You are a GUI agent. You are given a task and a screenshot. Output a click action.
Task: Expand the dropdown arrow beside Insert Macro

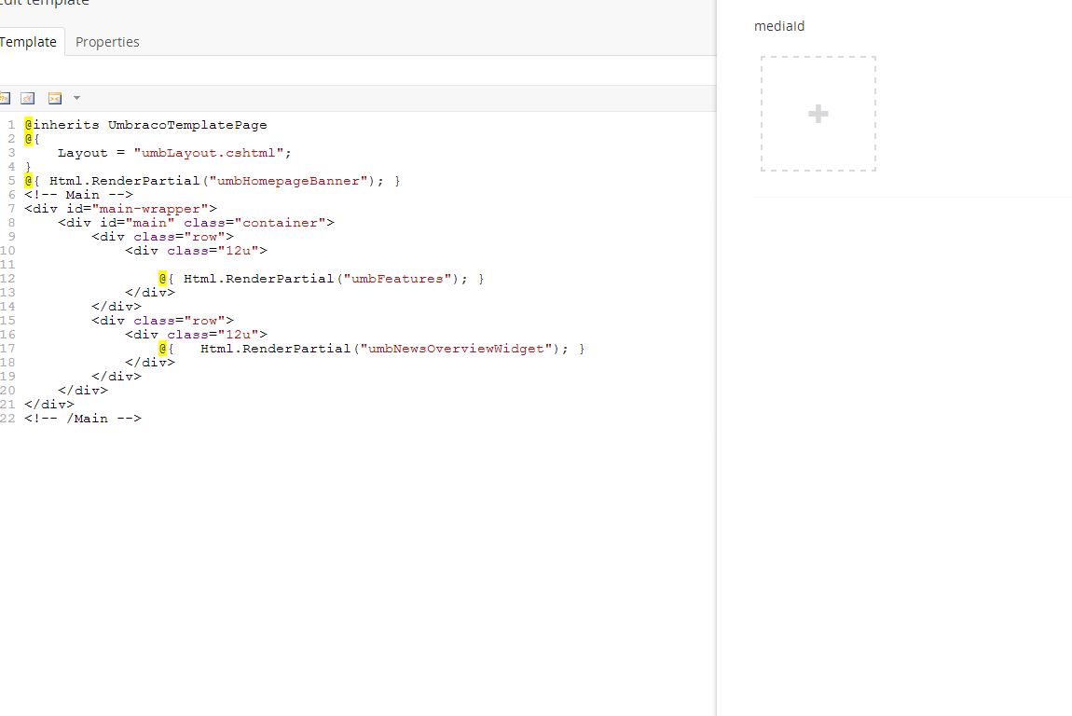pos(76,98)
